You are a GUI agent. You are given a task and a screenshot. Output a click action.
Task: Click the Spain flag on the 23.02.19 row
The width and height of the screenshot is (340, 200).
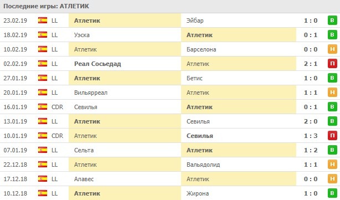[x=43, y=20]
